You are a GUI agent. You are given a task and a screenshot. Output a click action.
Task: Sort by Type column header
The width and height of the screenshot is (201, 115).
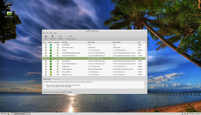[45, 42]
